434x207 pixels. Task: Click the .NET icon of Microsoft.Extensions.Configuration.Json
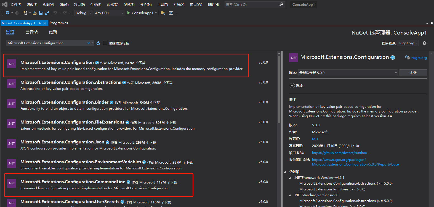[x=12, y=143]
